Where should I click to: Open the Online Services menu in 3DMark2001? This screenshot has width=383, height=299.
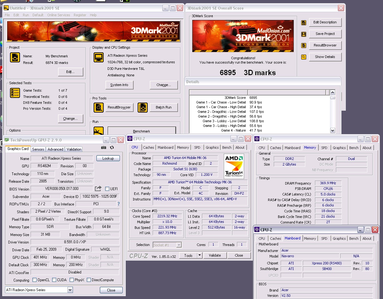(x=59, y=15)
